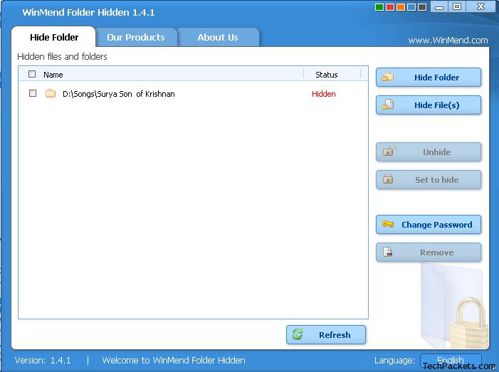
Task: Click the Hide Folder button's folder icon
Action: pyautogui.click(x=388, y=78)
